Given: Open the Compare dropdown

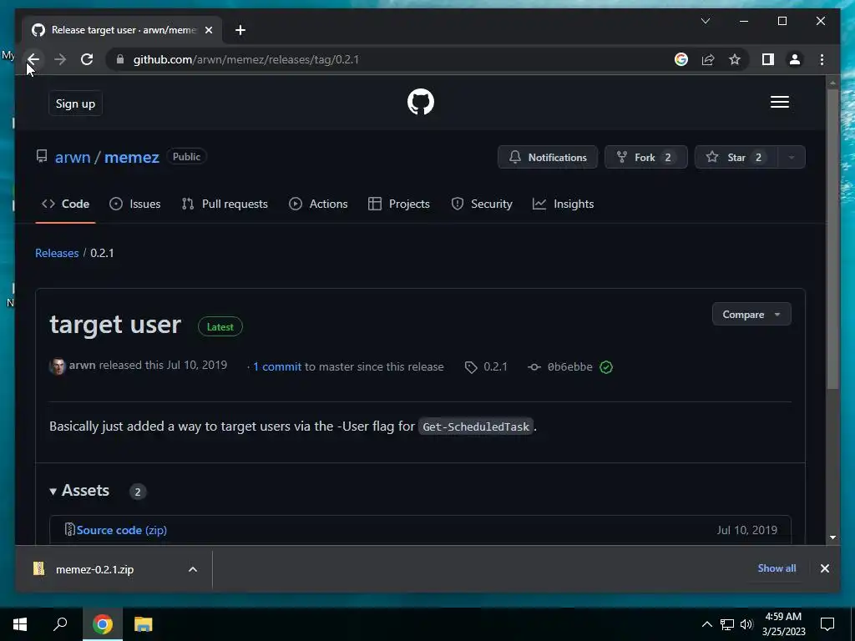Looking at the screenshot, I should 751,315.
